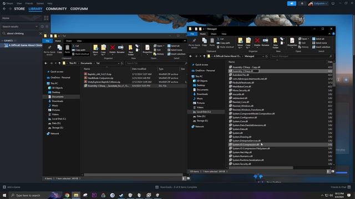Click History in Managed window ribbon
The image size is (355, 199).
pos(303,47)
